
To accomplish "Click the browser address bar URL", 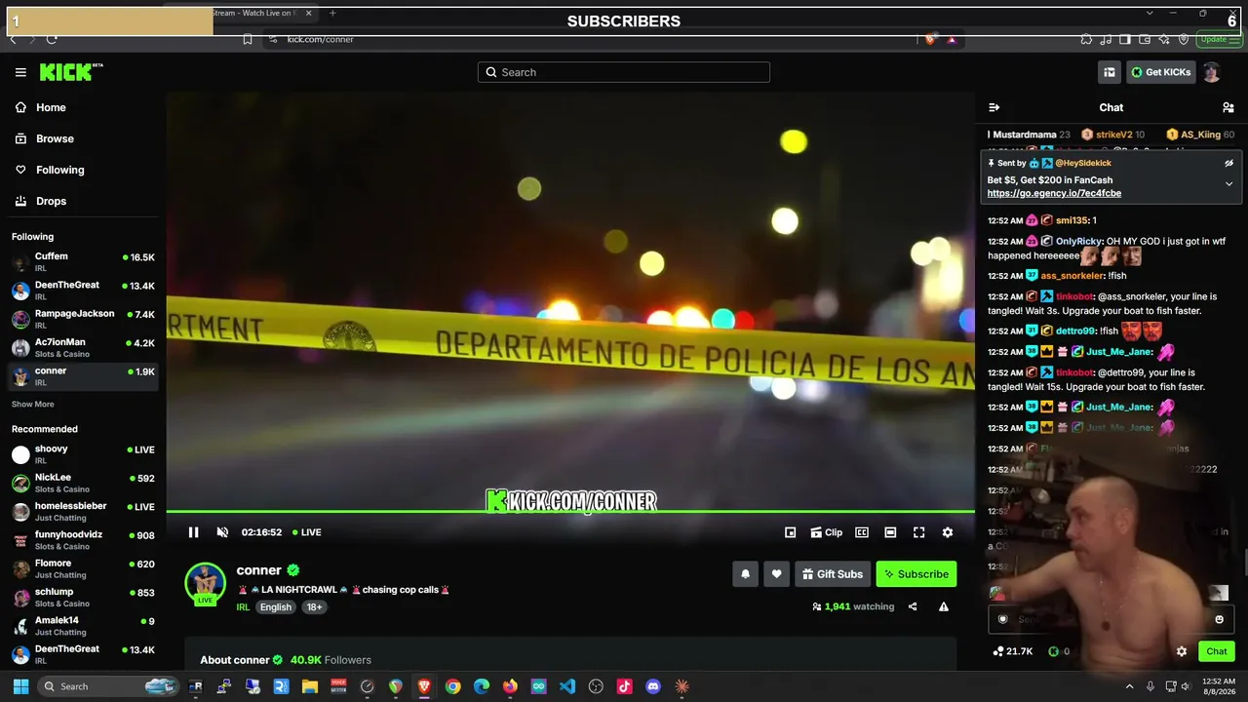I will [x=320, y=39].
